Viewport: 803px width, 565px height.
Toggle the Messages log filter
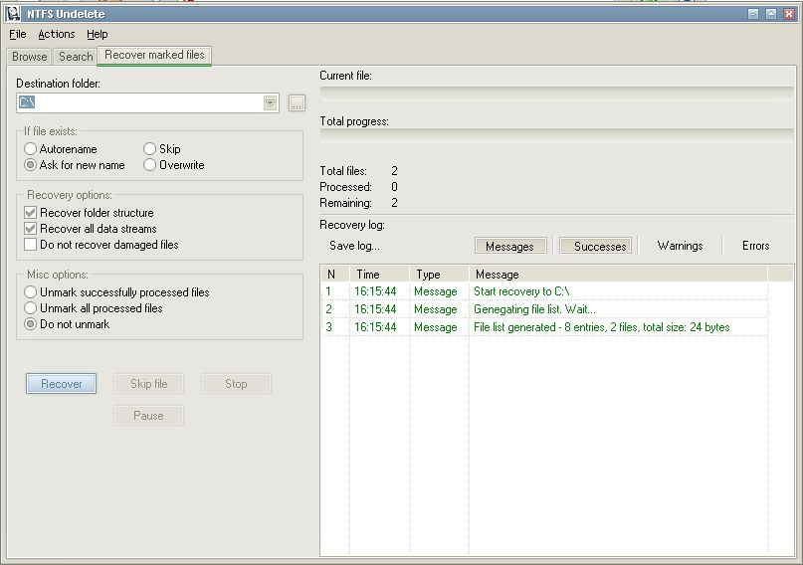pos(510,246)
